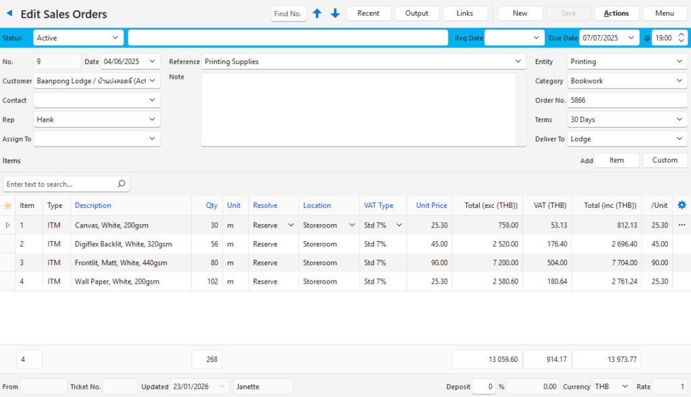
Task: Open the Status dropdown
Action: (115, 38)
